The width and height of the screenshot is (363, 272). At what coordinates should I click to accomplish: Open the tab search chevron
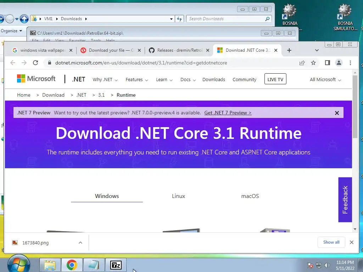(x=317, y=50)
